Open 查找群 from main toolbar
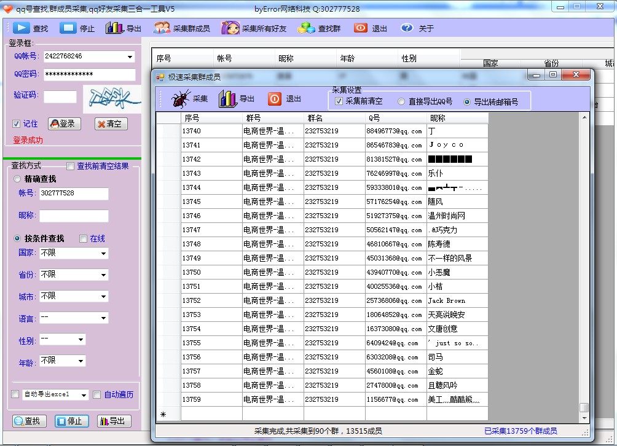This screenshot has width=617, height=446. 319,28
